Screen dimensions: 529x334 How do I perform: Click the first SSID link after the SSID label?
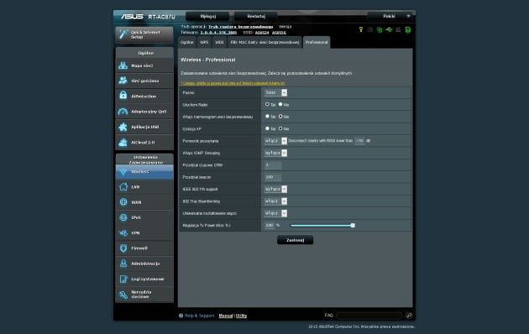(x=262, y=33)
